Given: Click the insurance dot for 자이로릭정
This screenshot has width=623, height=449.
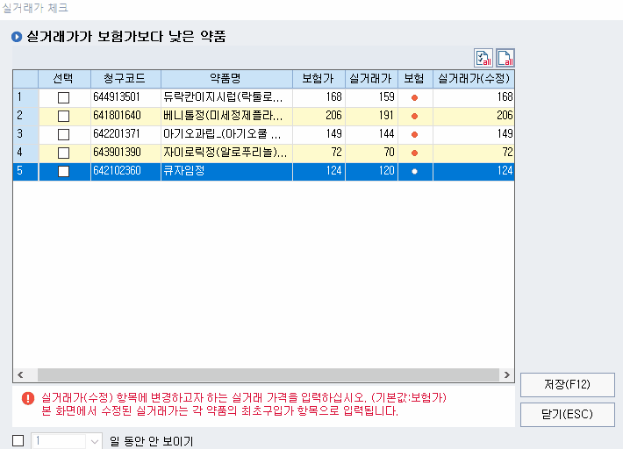Looking at the screenshot, I should pyautogui.click(x=415, y=153).
